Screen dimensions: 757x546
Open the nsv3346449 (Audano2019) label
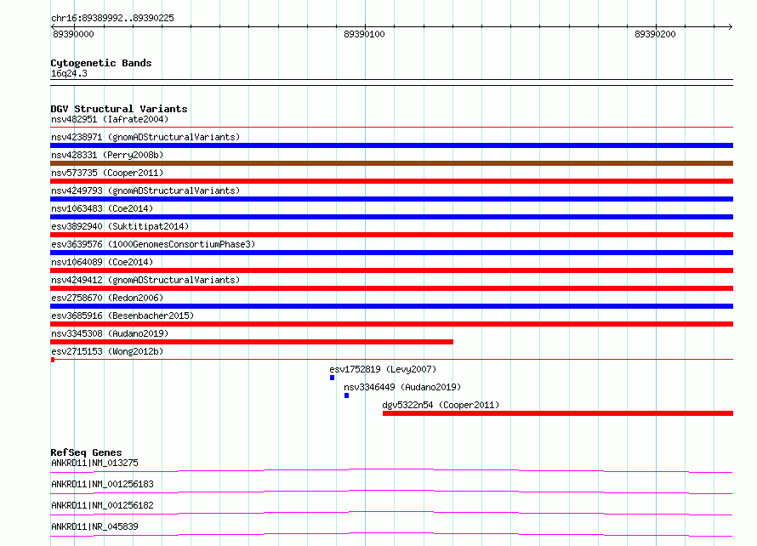402,387
